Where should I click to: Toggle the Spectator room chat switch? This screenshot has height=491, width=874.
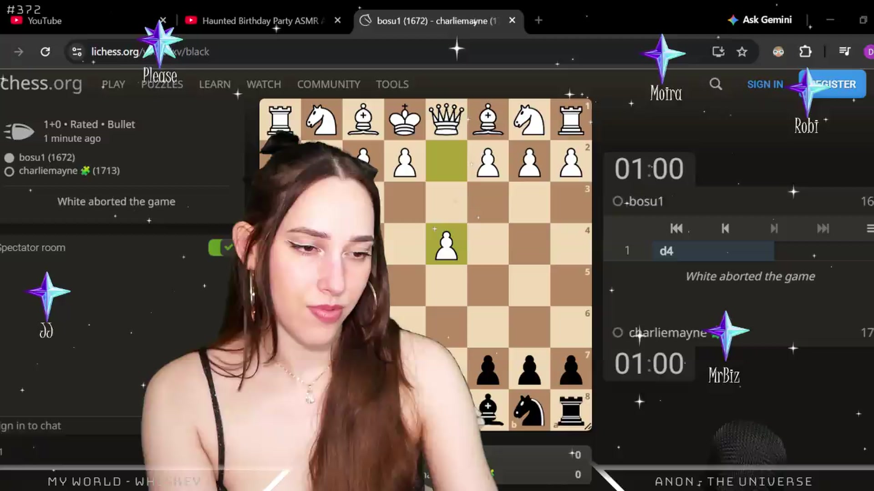[x=220, y=248]
